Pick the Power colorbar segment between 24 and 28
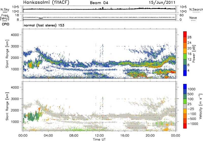 coord(185,40)
